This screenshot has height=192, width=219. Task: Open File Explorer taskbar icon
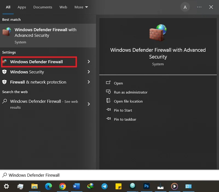pos(34,186)
